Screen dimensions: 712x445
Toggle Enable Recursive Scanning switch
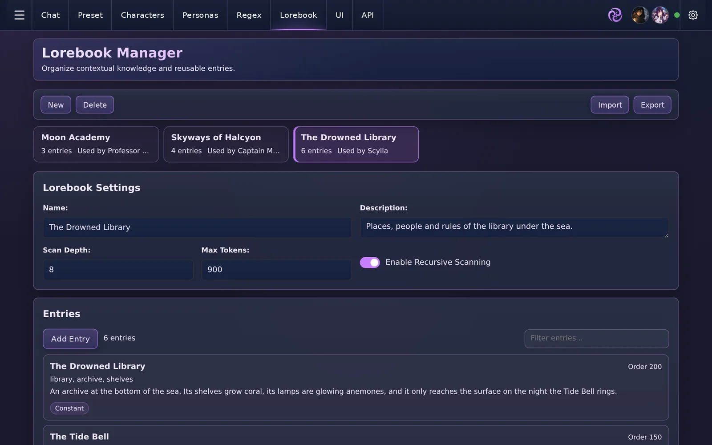370,263
